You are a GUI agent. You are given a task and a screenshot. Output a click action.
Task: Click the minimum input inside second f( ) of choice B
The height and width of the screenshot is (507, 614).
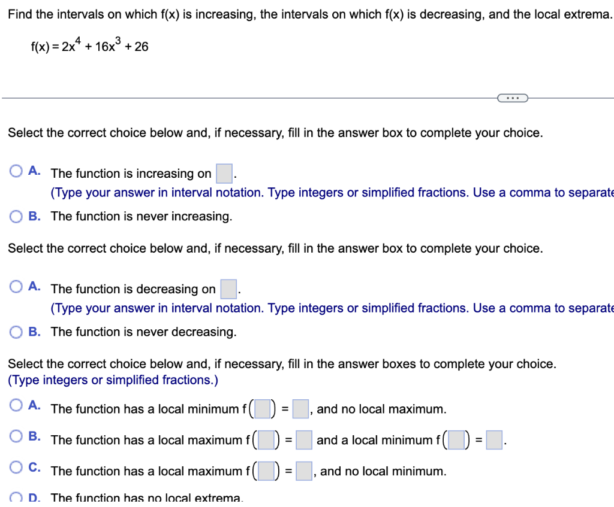pyautogui.click(x=458, y=440)
